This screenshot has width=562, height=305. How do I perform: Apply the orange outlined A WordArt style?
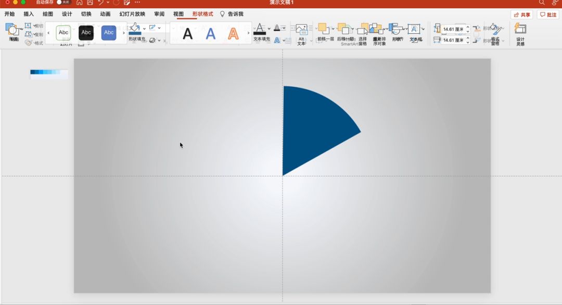coord(233,34)
